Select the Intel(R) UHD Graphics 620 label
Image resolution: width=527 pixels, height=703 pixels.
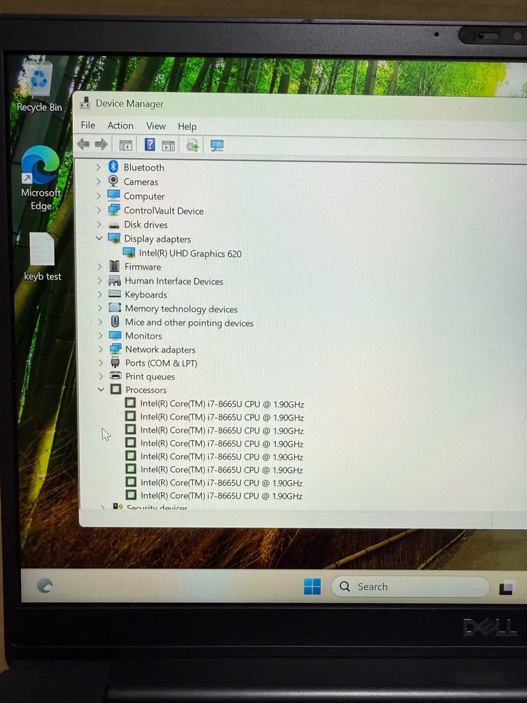pos(190,254)
